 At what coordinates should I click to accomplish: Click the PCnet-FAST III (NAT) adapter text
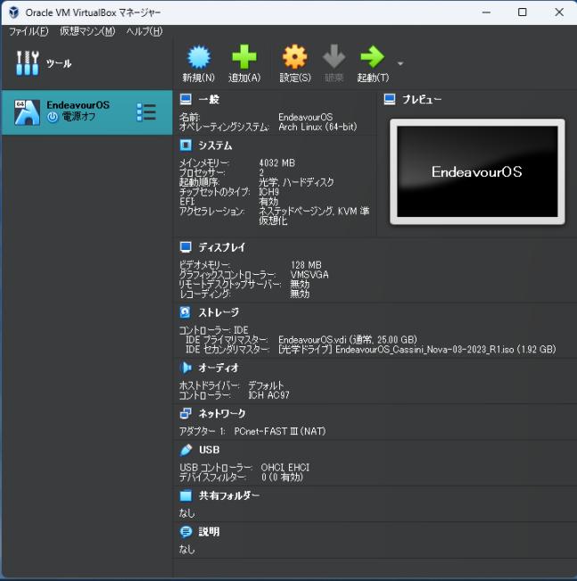point(280,431)
